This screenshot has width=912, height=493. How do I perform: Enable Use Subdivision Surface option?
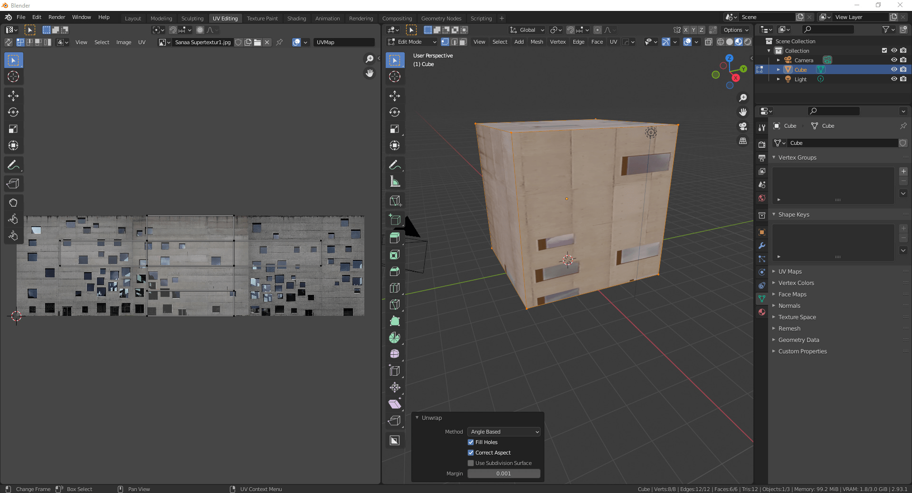pos(471,463)
